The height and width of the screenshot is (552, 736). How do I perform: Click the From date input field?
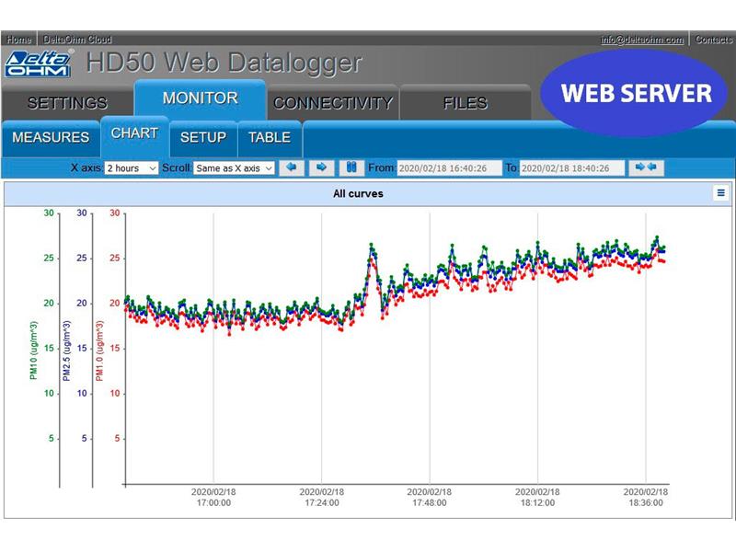tap(449, 168)
